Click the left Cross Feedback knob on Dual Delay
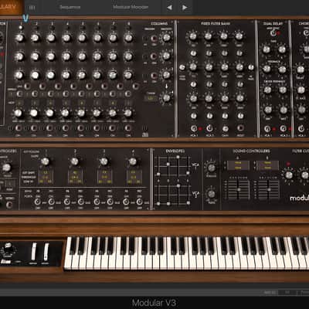309x309 pixels. tap(267, 90)
